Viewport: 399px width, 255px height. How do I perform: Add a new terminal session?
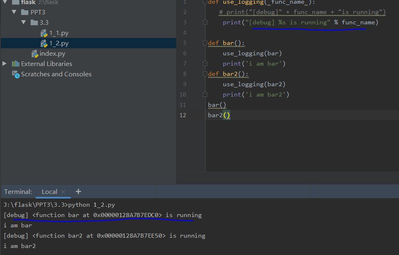78,191
